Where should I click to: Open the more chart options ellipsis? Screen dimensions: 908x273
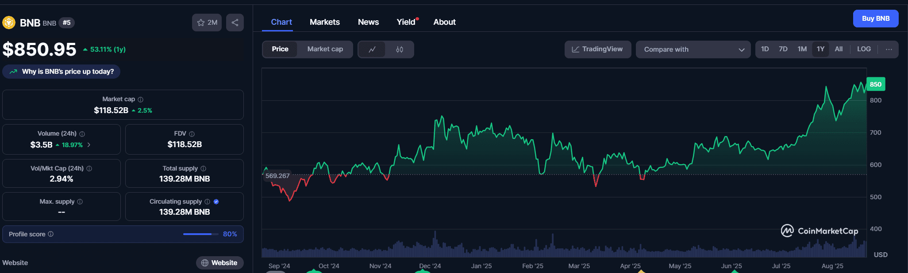(889, 49)
